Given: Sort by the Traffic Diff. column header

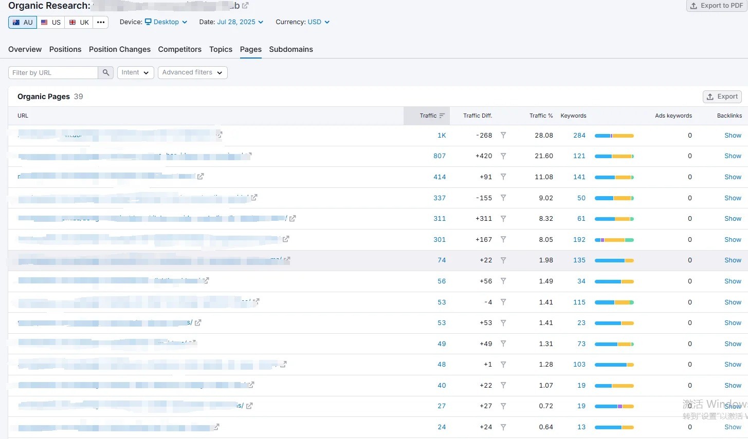Looking at the screenshot, I should (x=478, y=116).
